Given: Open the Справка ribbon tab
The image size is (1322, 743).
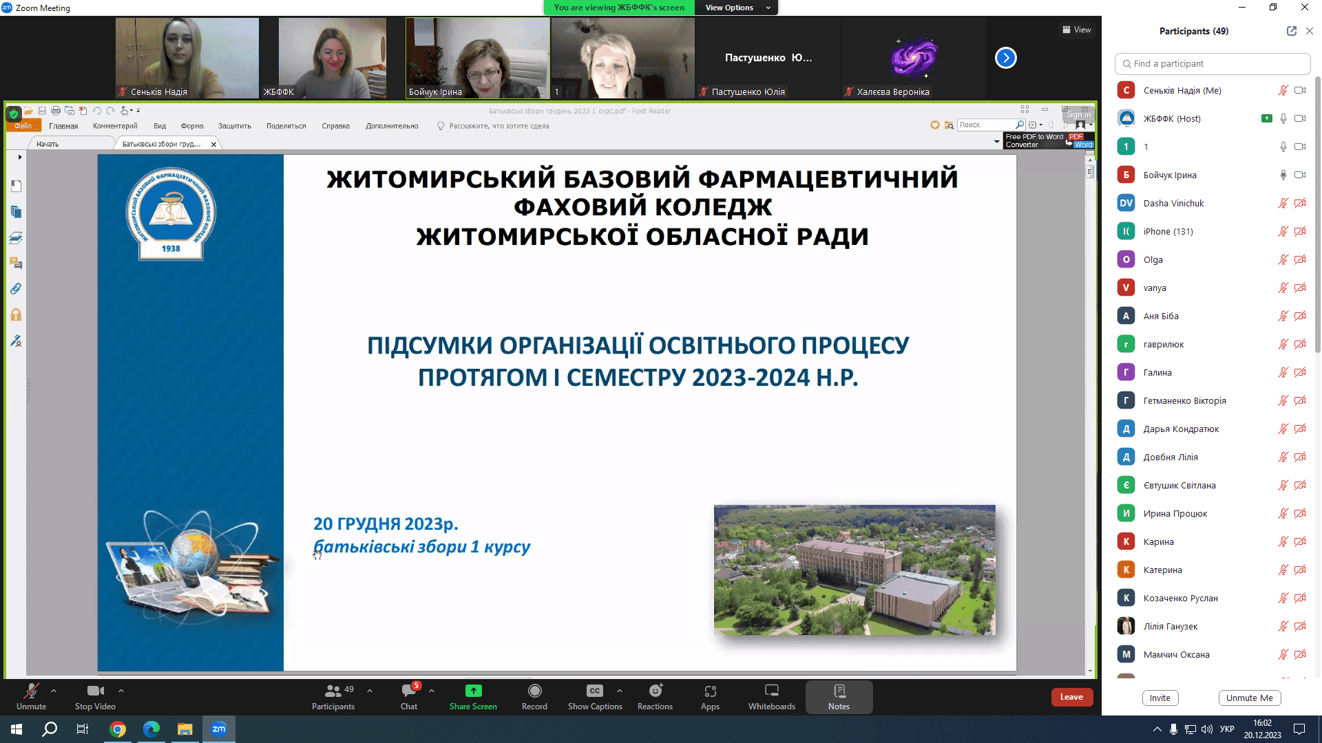Looking at the screenshot, I should [335, 126].
